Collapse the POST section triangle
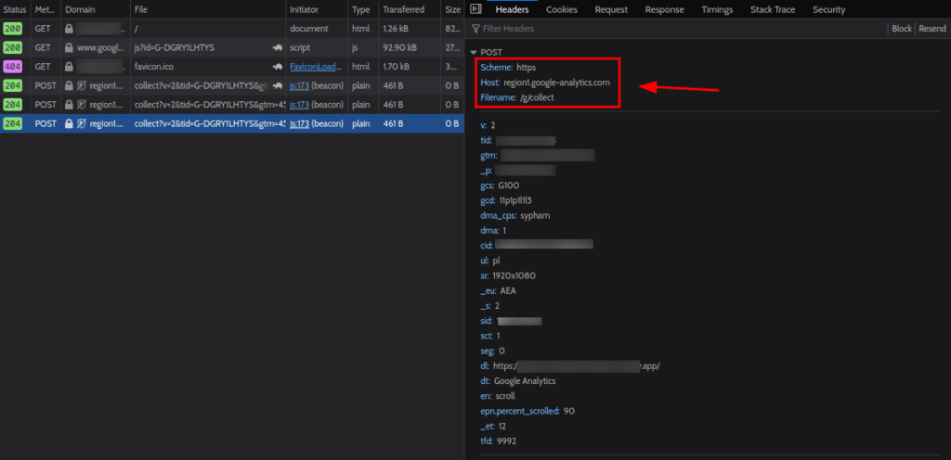951x460 pixels. coord(474,53)
